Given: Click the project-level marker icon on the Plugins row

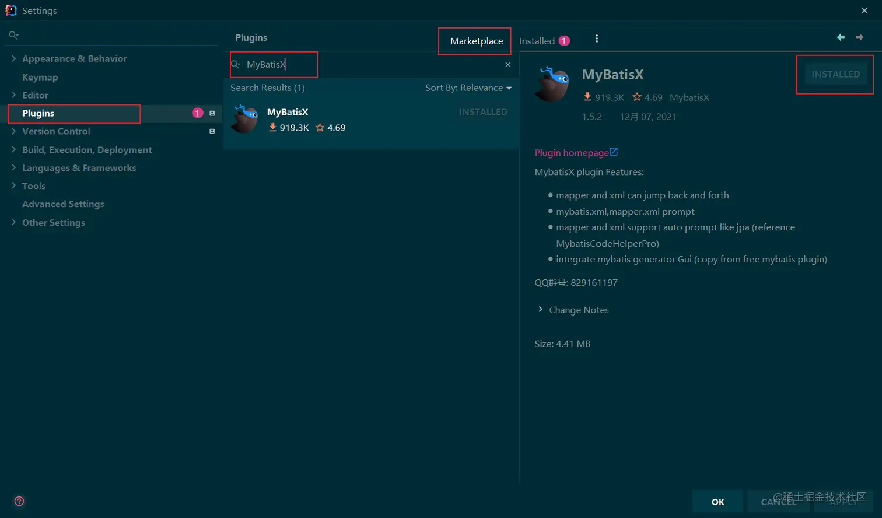Looking at the screenshot, I should pyautogui.click(x=212, y=113).
